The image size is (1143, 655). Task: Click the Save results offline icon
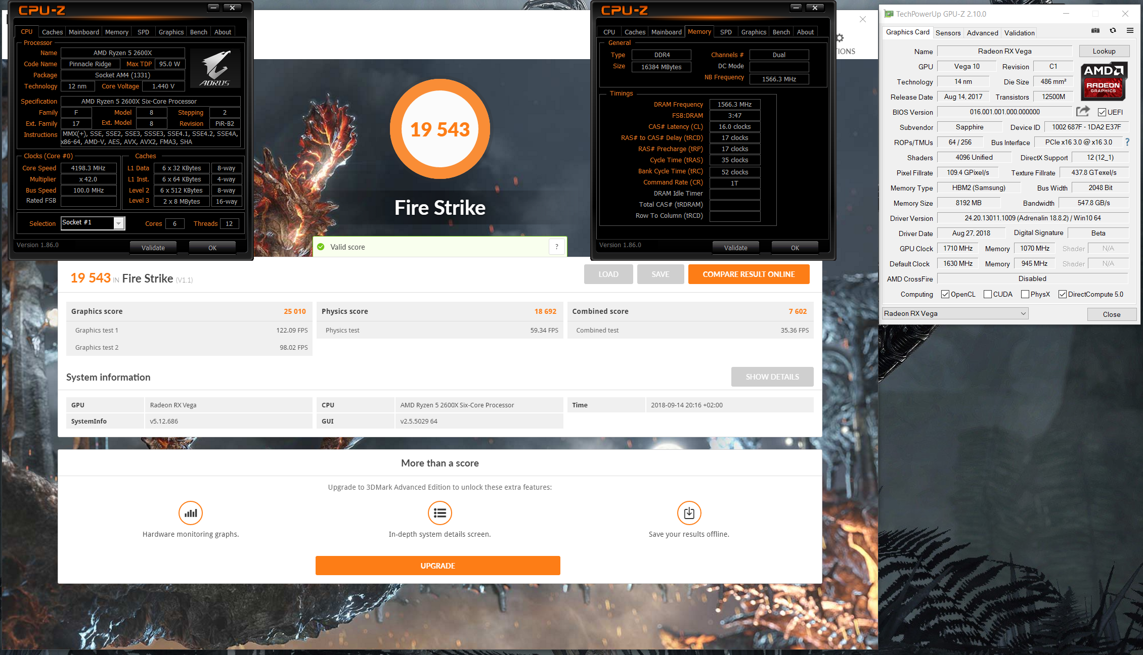(689, 513)
